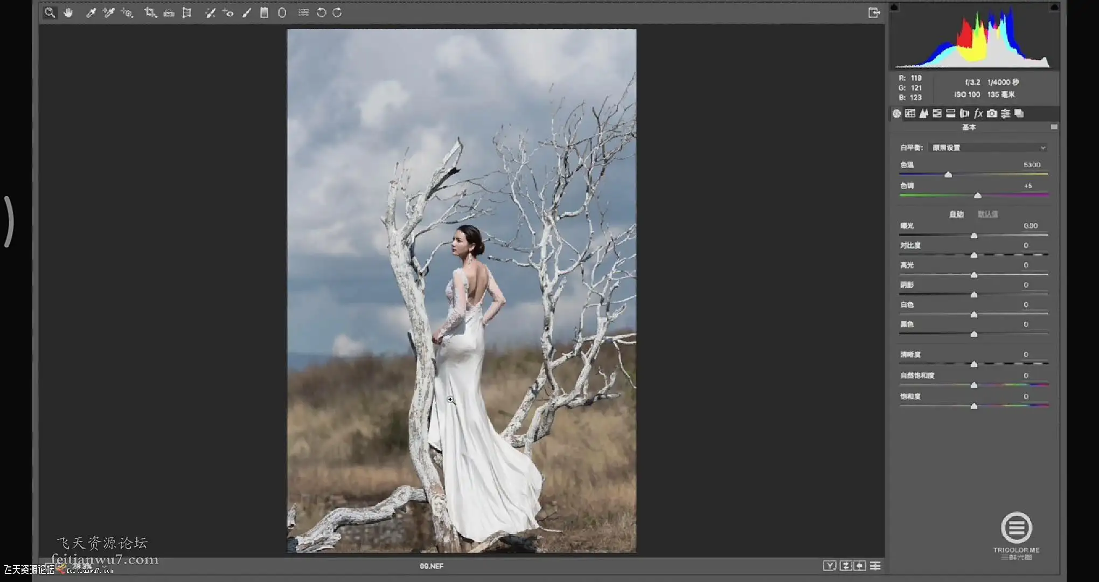1099x582 pixels.
Task: Click the 自动 auto button
Action: tap(956, 214)
